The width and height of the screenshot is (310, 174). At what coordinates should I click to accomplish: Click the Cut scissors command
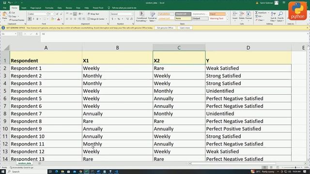coord(12,13)
